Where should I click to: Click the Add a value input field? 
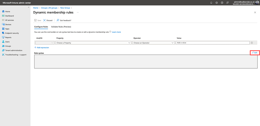tap(212, 43)
